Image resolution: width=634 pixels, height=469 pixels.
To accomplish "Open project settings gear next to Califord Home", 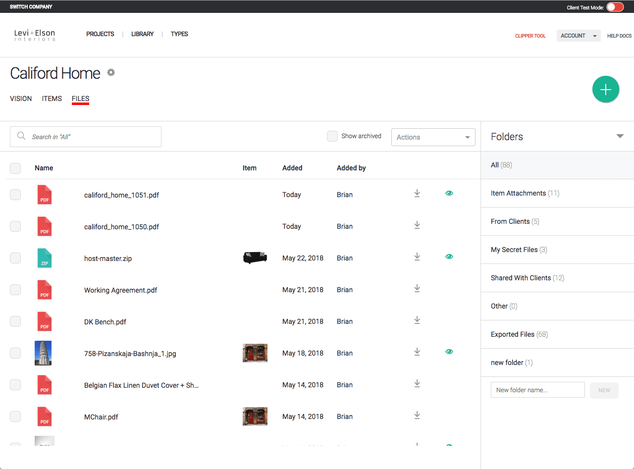I will pyautogui.click(x=111, y=73).
